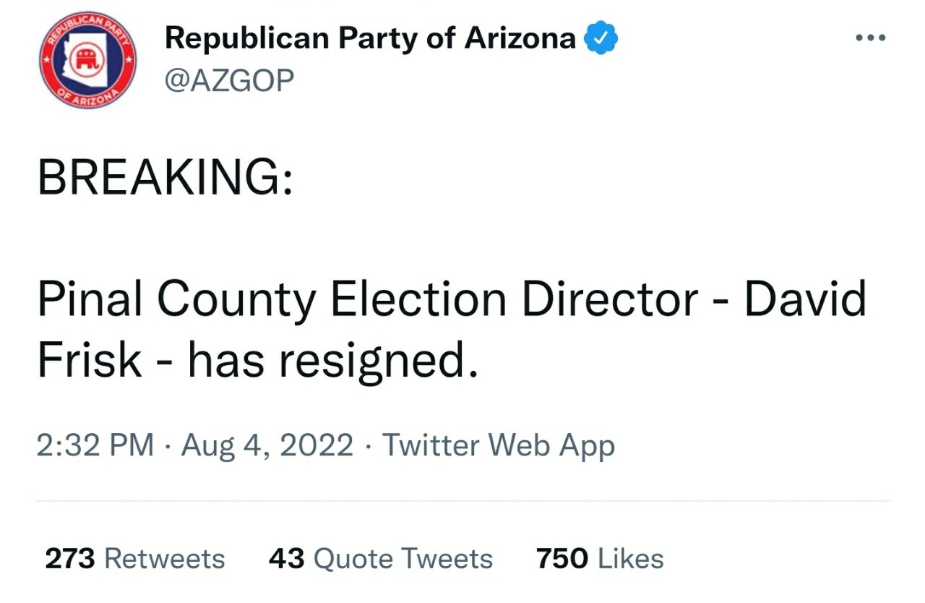View the 273 Retweets list

[x=135, y=559]
